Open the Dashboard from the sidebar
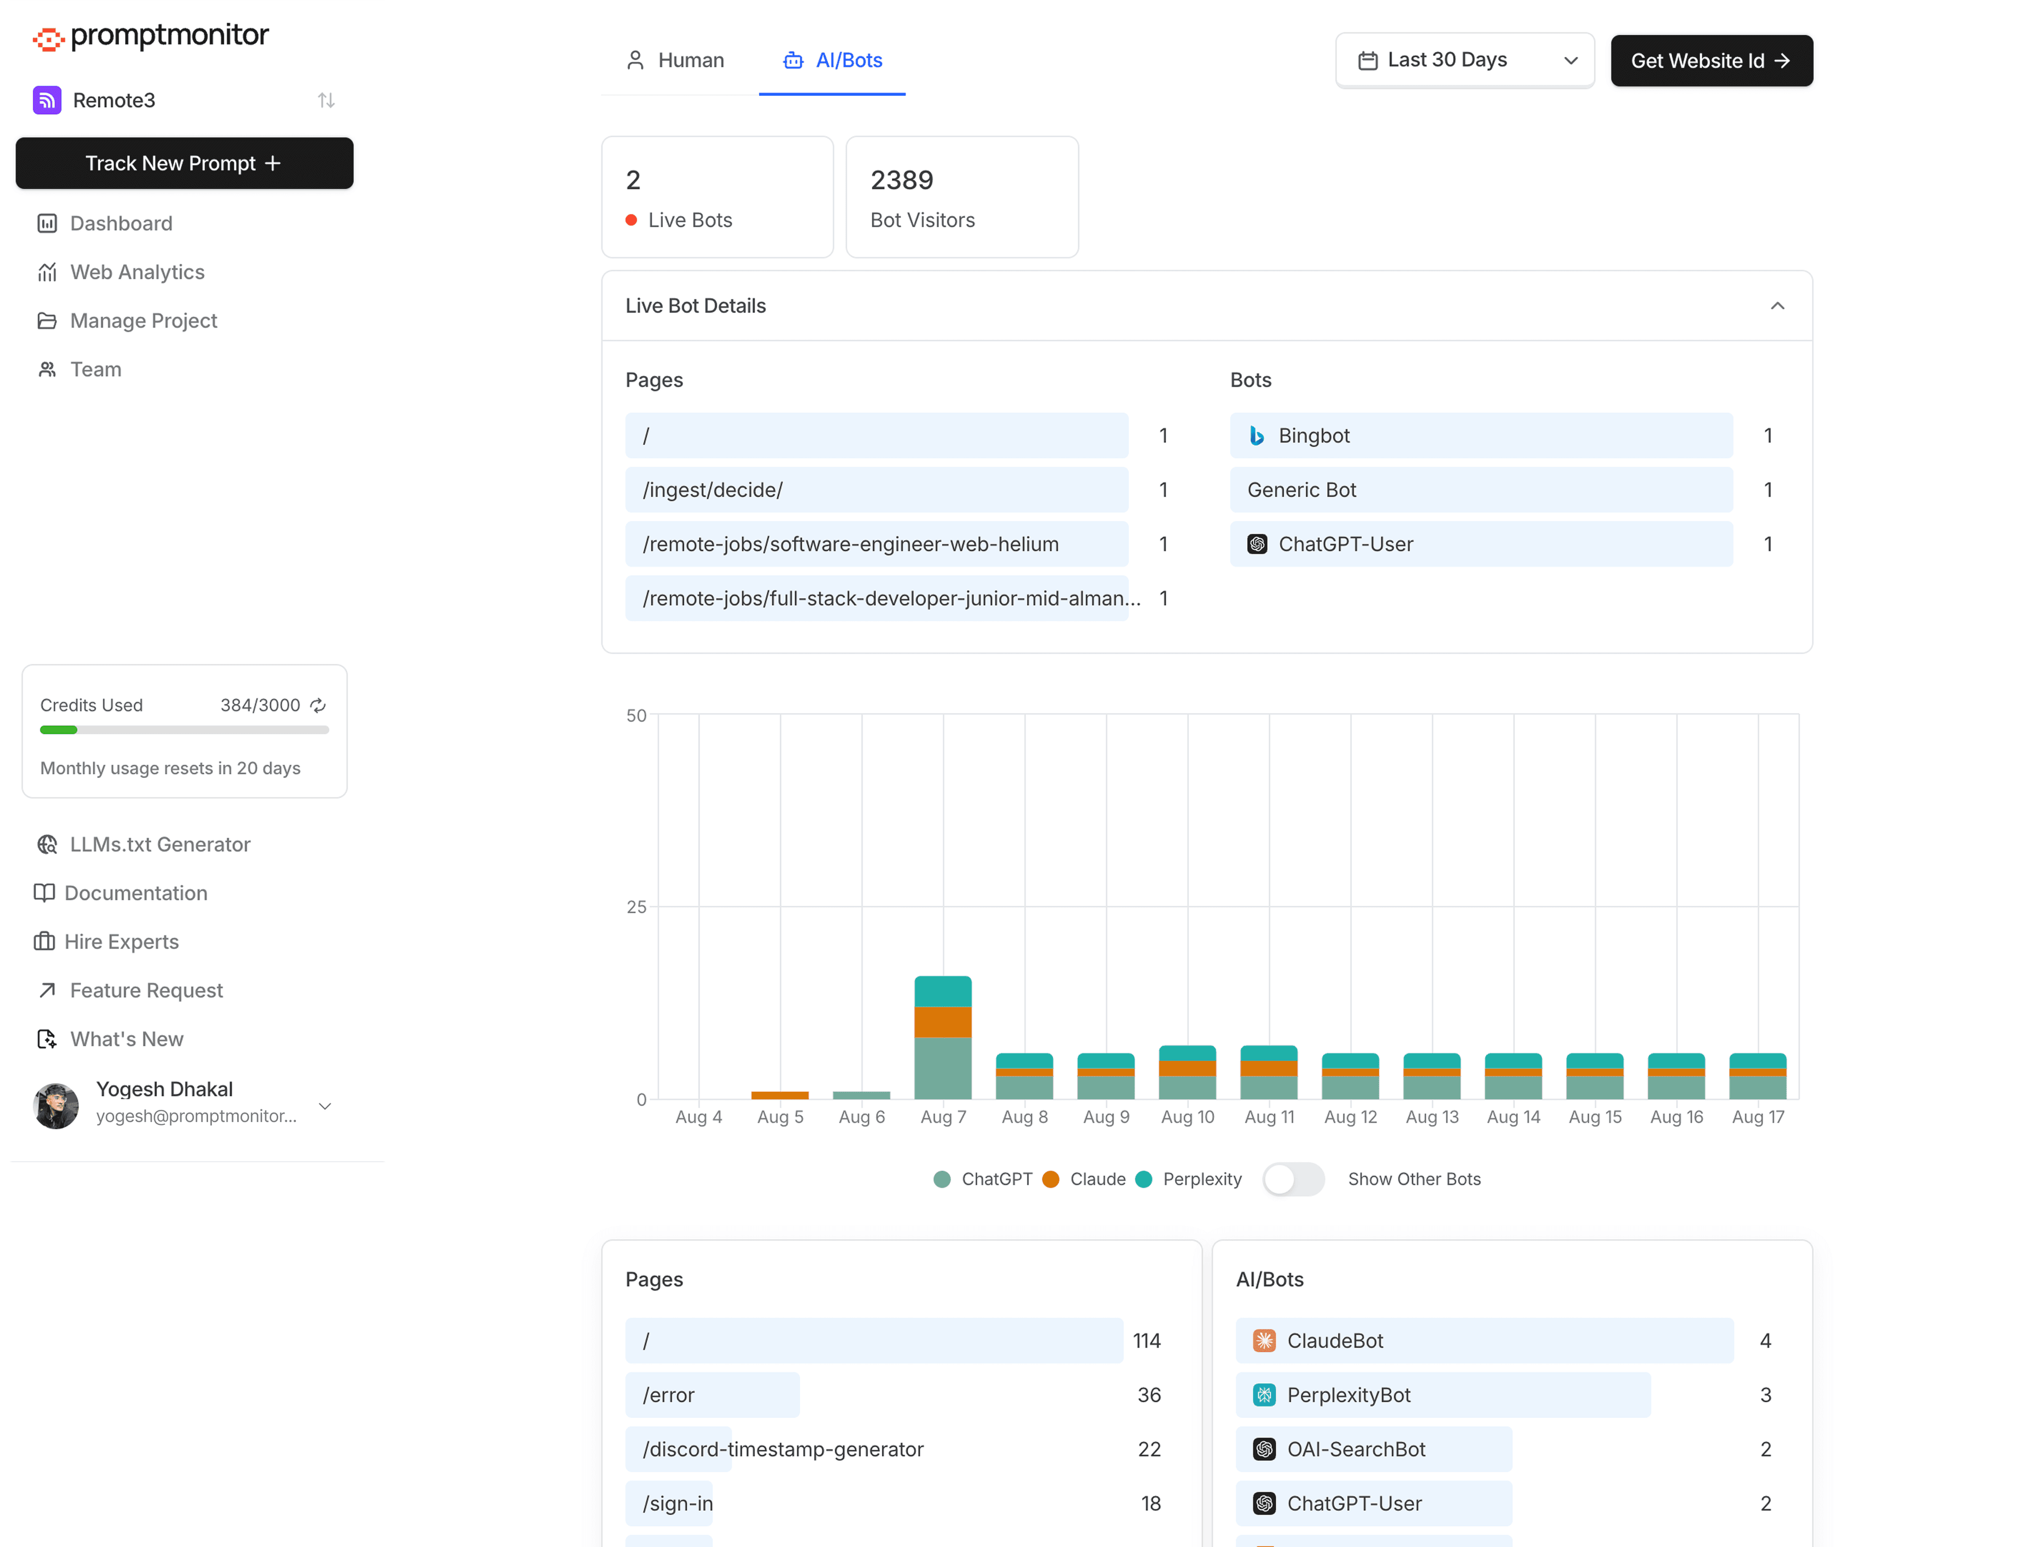 pyautogui.click(x=121, y=222)
